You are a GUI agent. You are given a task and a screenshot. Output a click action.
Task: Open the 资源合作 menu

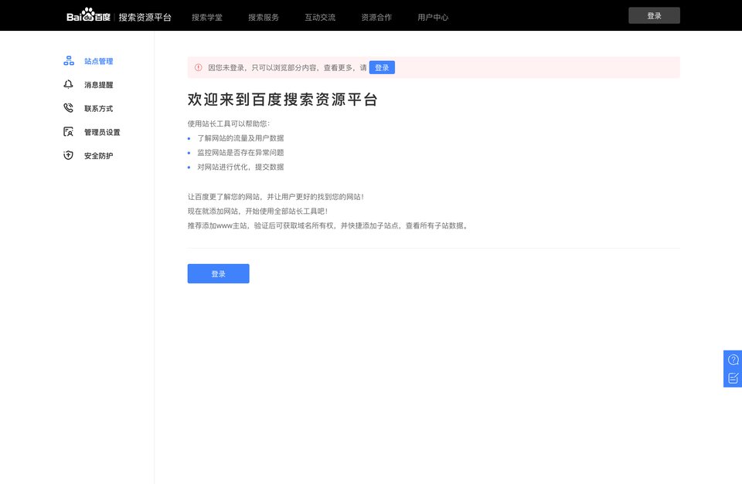[376, 18]
